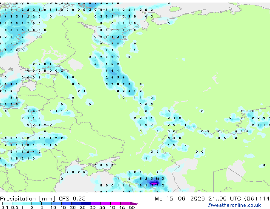Screen dimensions: 270x209
Task: Select the 20–25 mm legend color swatch
Action: point(76,203)
